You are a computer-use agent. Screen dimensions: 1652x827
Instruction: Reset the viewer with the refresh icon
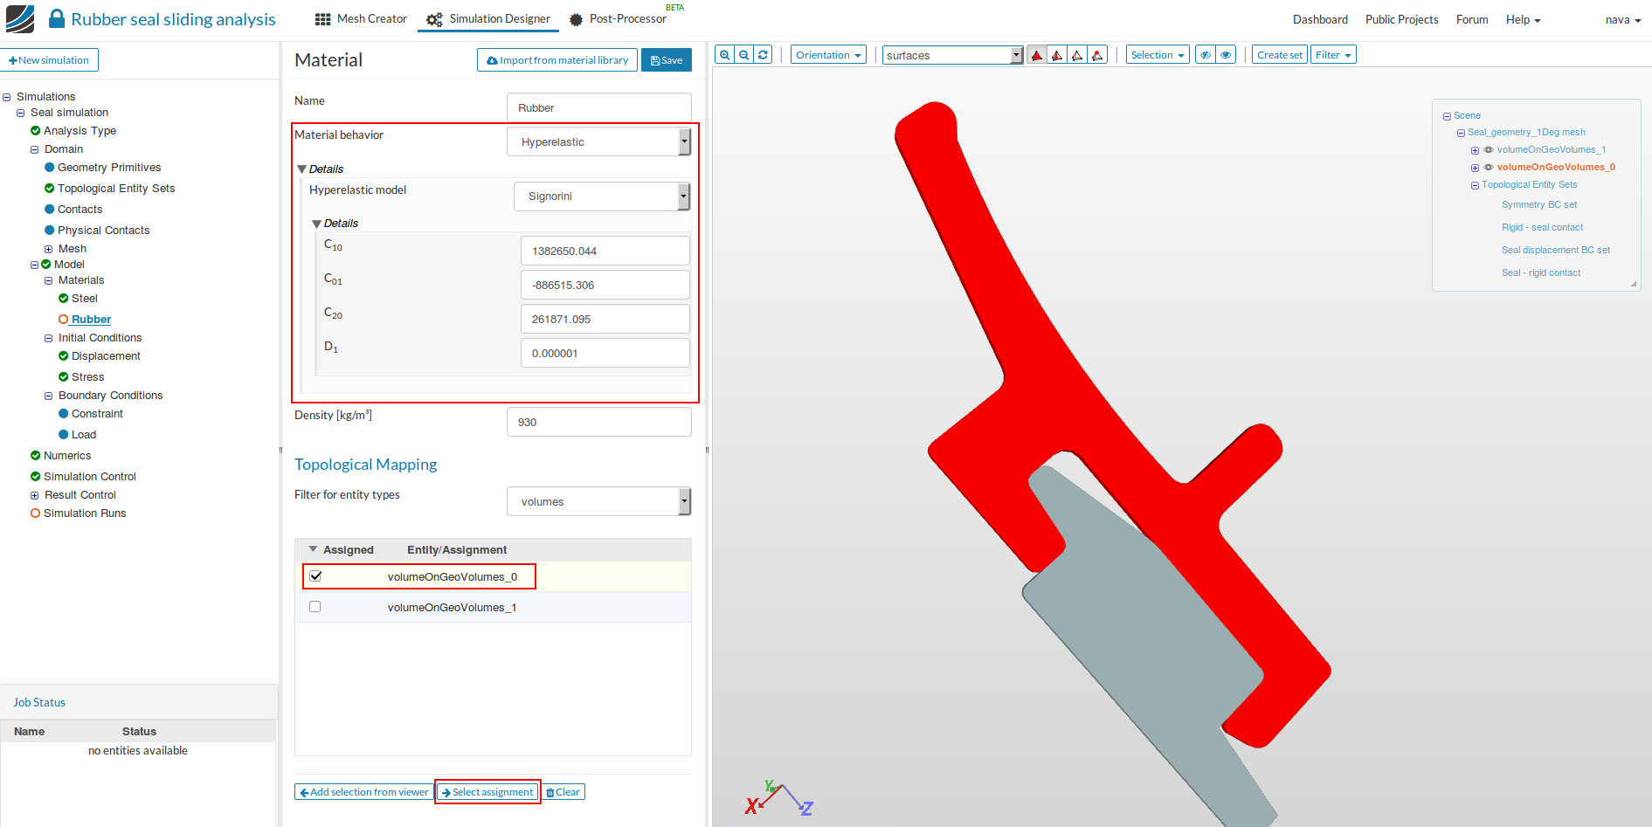[763, 55]
